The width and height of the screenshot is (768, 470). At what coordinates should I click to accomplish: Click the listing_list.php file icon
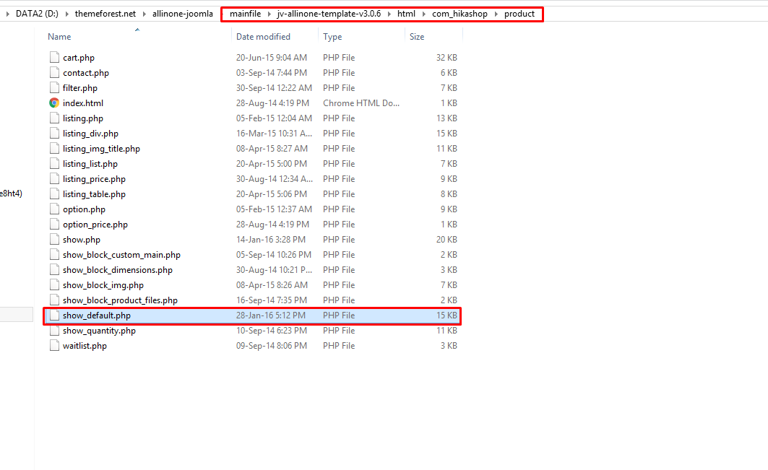(54, 163)
